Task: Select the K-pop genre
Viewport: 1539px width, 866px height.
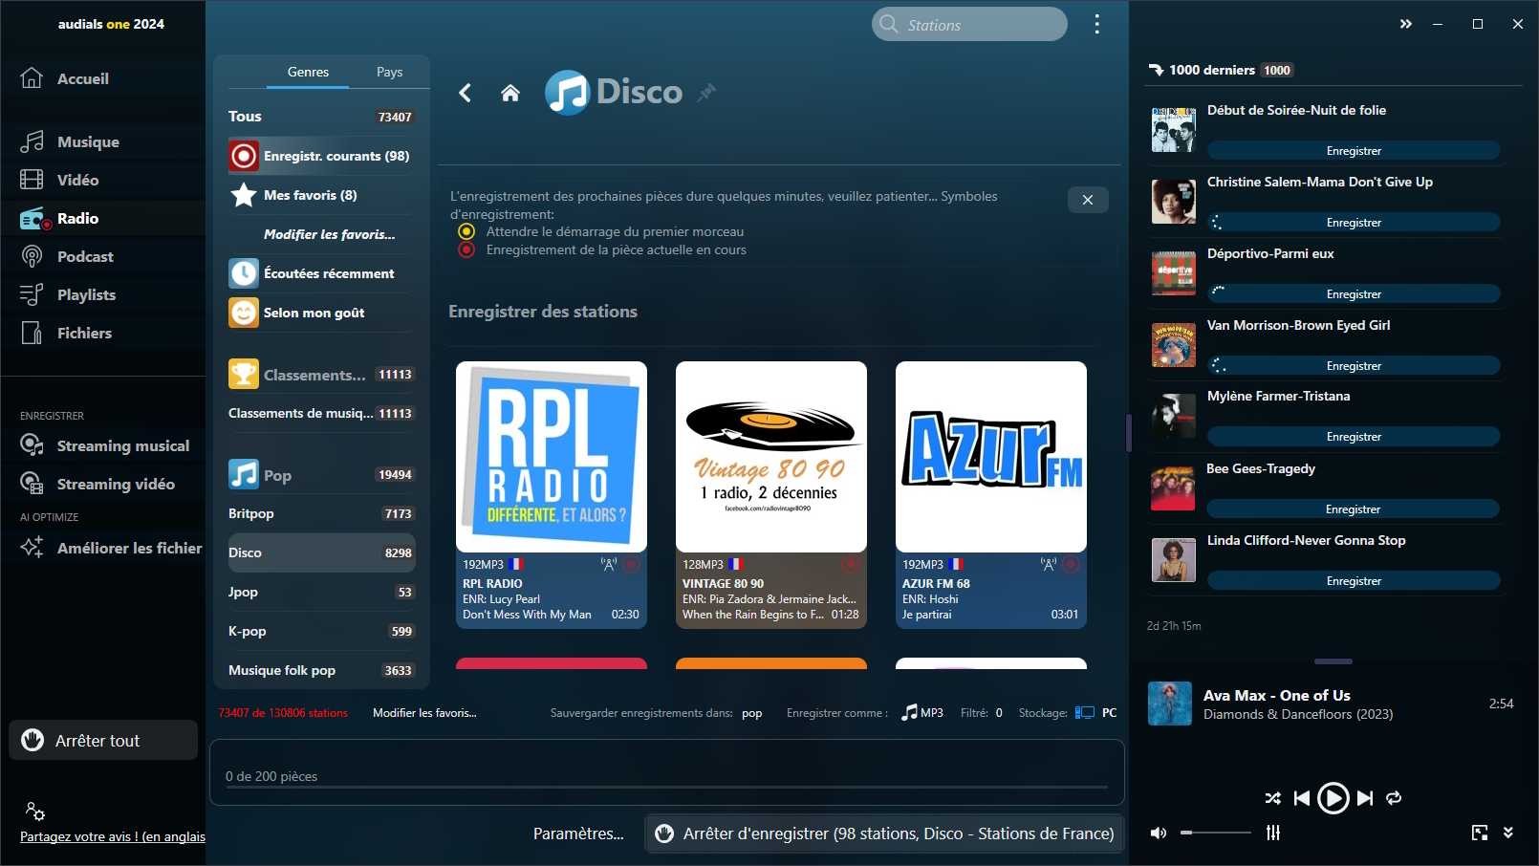Action: click(322, 631)
